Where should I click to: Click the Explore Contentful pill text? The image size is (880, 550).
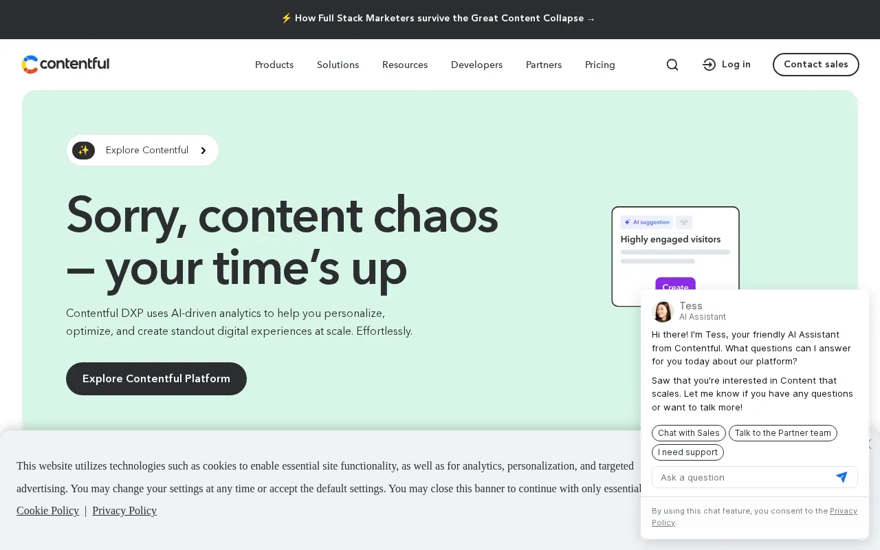147,150
